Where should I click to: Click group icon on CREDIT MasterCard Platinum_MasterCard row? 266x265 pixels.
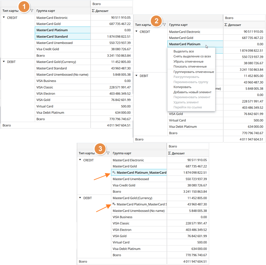pos(114,172)
